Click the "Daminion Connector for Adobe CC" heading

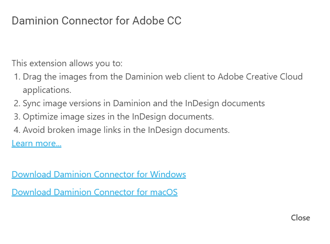tap(96, 21)
